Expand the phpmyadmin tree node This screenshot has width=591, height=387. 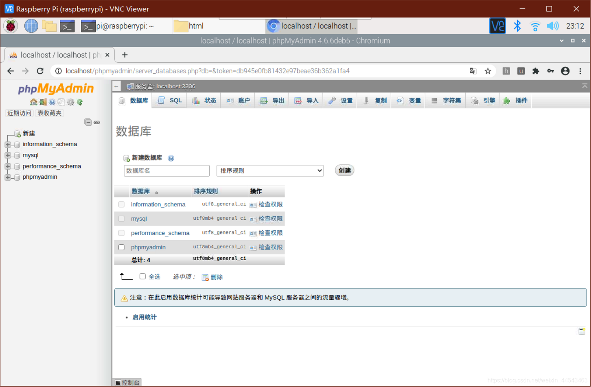click(8, 177)
